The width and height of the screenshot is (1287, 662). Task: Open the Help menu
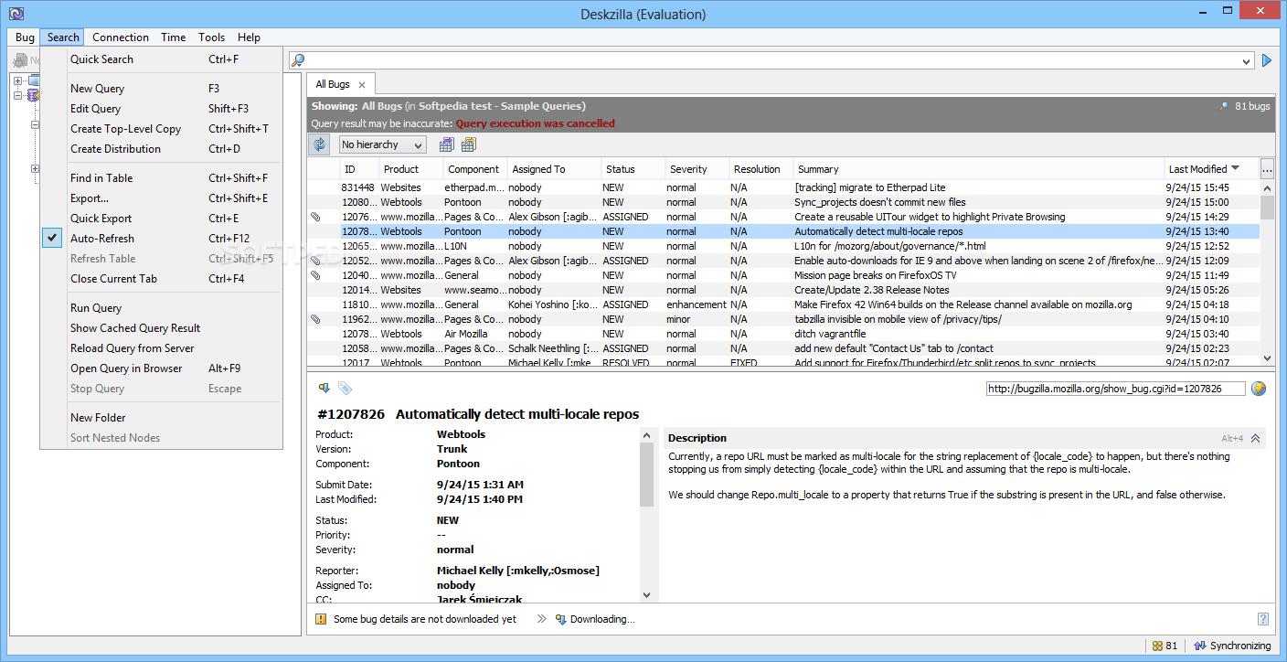(x=249, y=37)
